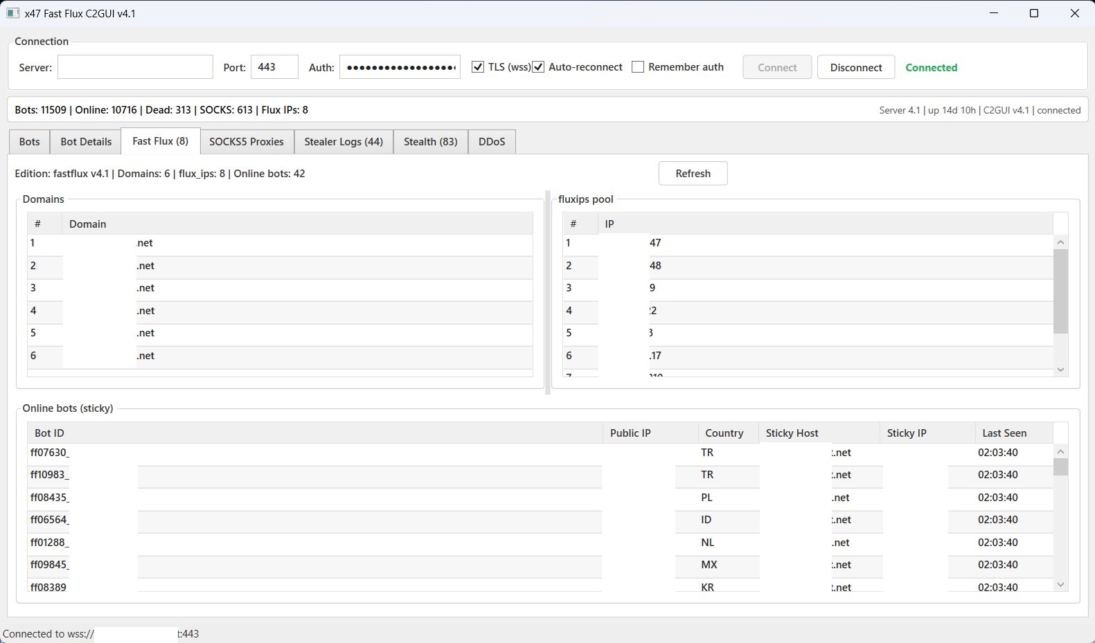Click the Sticky Host column header
1095x643 pixels.
pos(819,433)
